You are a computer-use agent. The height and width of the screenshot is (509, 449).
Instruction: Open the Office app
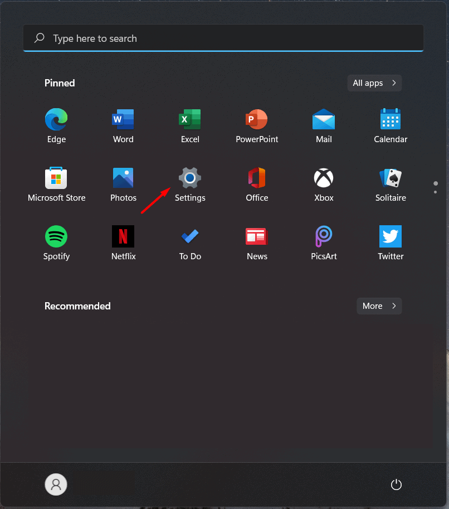click(x=257, y=178)
